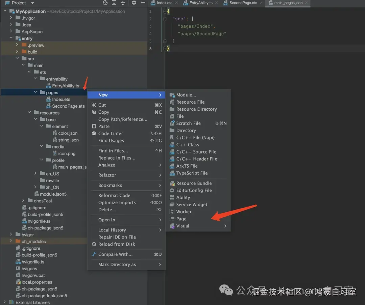Select module.json5 file
This screenshot has height=305, width=365.
pos(50,194)
